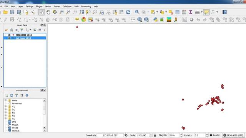The width and height of the screenshot is (246, 138).
Task: Click the yellow layer labeling icon
Action: pos(77,20)
